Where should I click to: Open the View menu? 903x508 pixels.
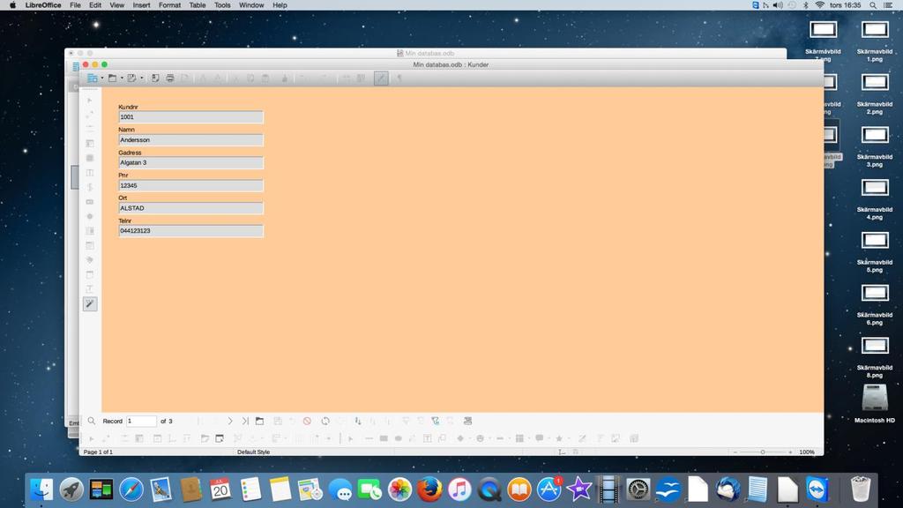pyautogui.click(x=117, y=5)
